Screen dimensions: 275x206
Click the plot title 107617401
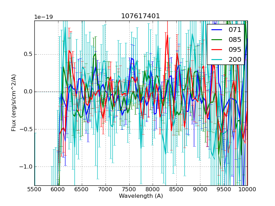141,16
